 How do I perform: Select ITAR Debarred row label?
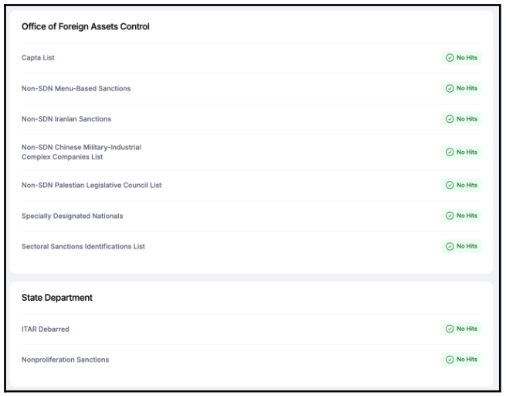click(x=45, y=329)
